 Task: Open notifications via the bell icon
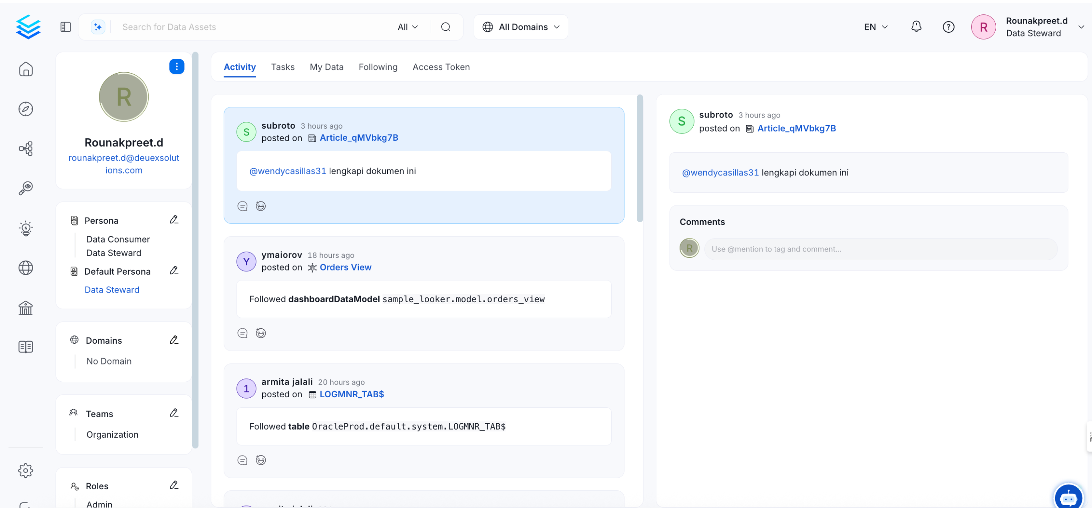[917, 27]
